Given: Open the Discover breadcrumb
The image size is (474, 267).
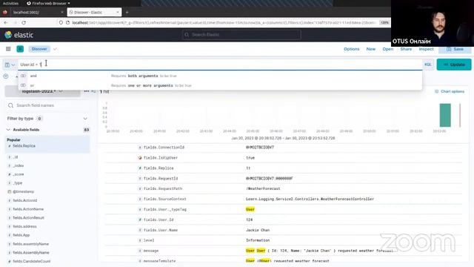Looking at the screenshot, I should point(39,49).
